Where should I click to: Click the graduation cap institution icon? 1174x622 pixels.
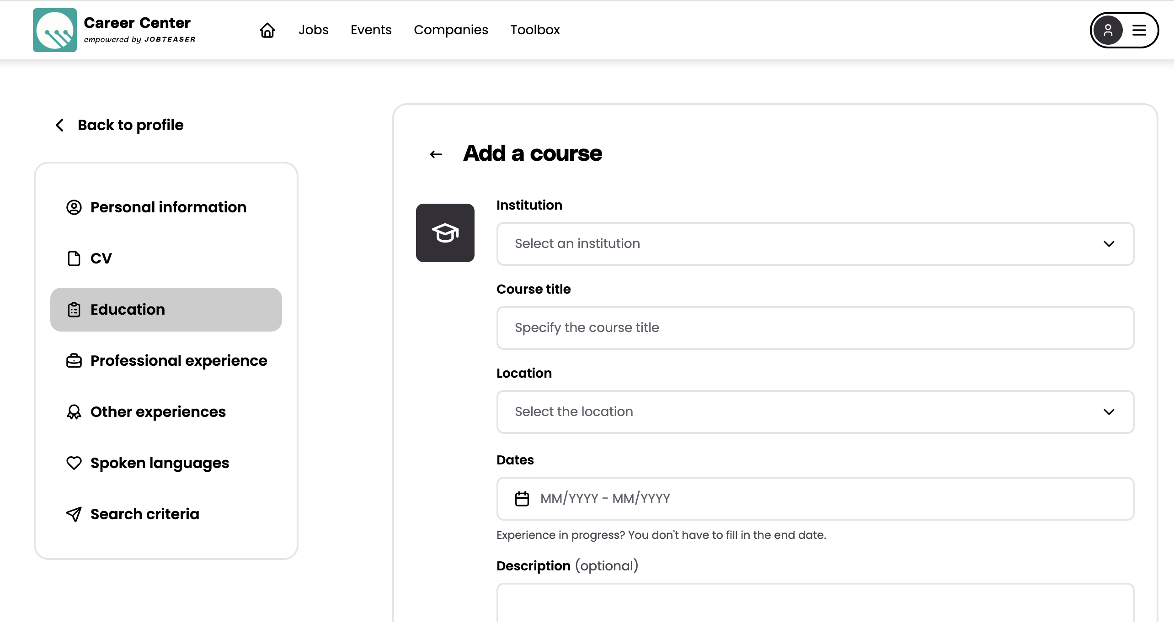coord(445,233)
